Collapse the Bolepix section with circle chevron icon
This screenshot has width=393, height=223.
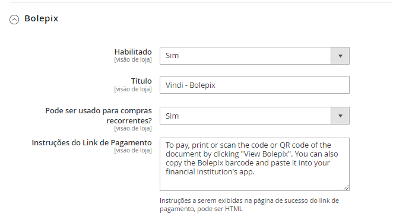coord(14,19)
